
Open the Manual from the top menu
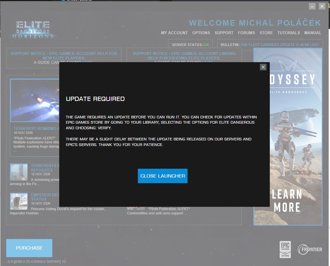click(x=313, y=33)
